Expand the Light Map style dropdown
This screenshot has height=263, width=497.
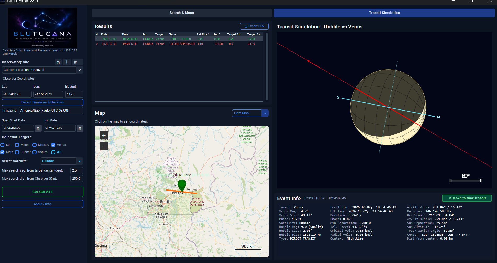(x=265, y=113)
